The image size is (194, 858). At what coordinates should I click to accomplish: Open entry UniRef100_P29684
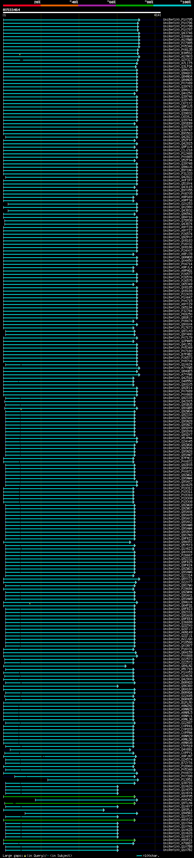[x=178, y=589]
